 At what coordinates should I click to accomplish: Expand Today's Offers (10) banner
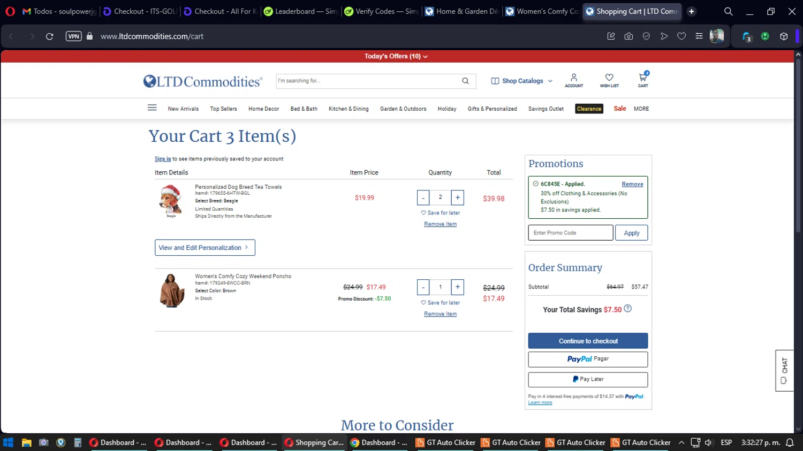[396, 56]
